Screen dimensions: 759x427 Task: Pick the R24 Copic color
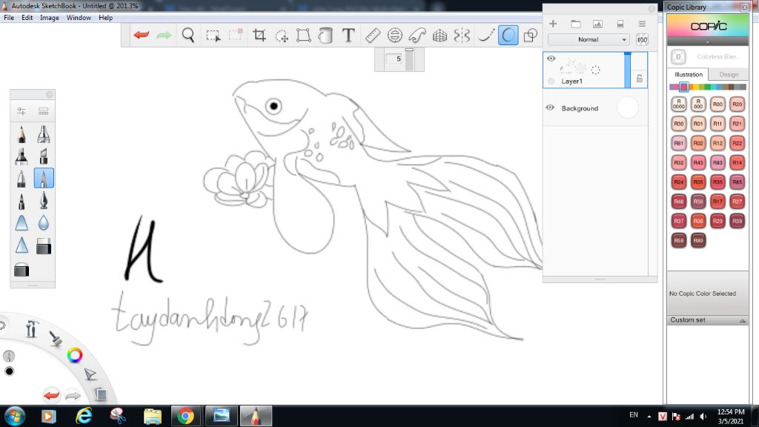point(679,182)
